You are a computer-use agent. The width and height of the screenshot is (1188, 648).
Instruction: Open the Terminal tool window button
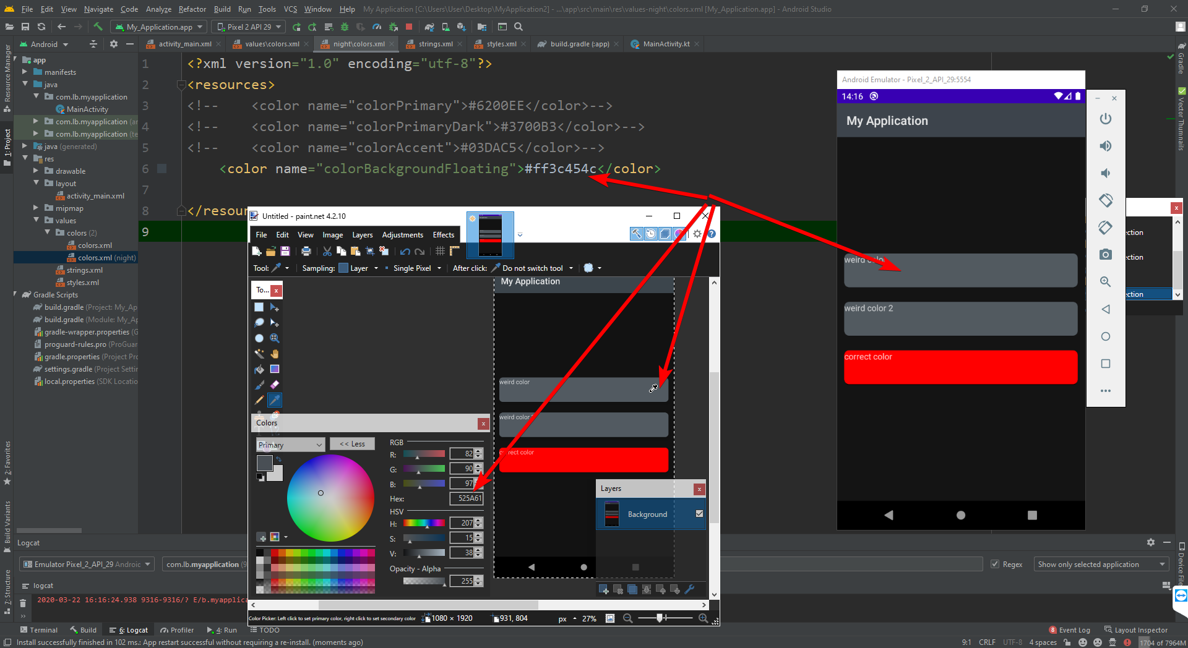(x=38, y=630)
